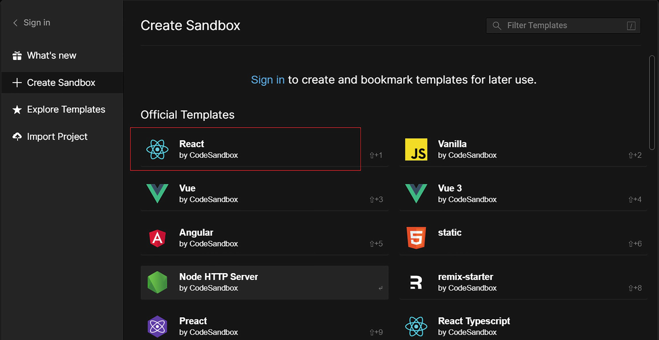Click the red Angular shield icon

pyautogui.click(x=157, y=238)
